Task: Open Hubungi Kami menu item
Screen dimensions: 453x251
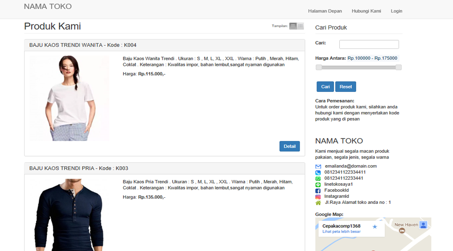Action: [x=366, y=11]
